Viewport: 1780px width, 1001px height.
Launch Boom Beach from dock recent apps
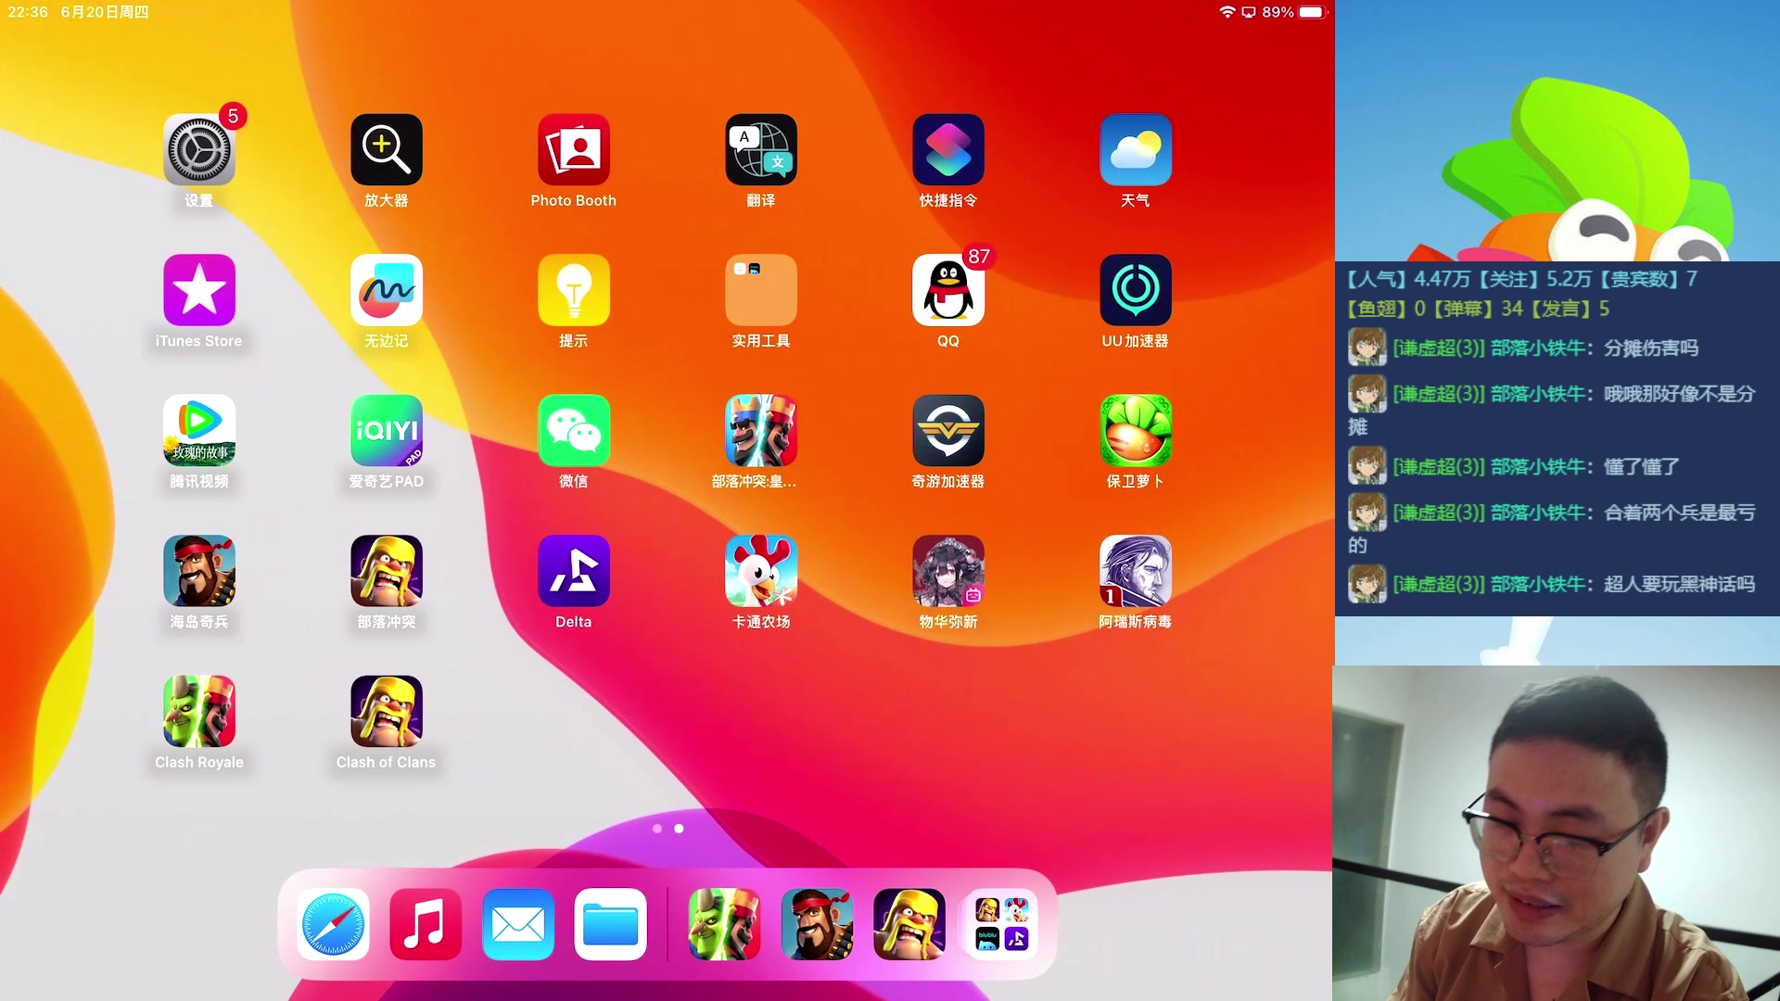817,924
